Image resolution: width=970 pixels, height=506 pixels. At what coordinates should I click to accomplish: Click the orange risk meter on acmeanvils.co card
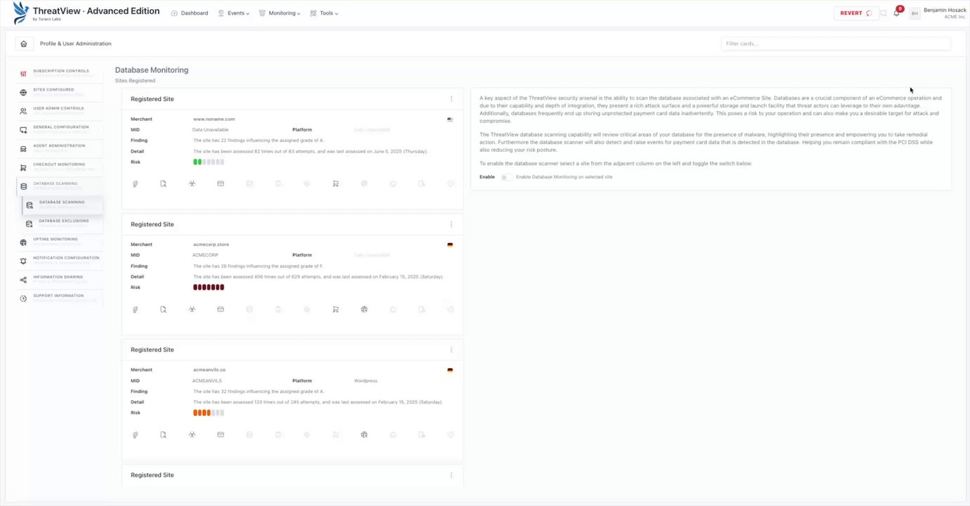click(x=209, y=413)
